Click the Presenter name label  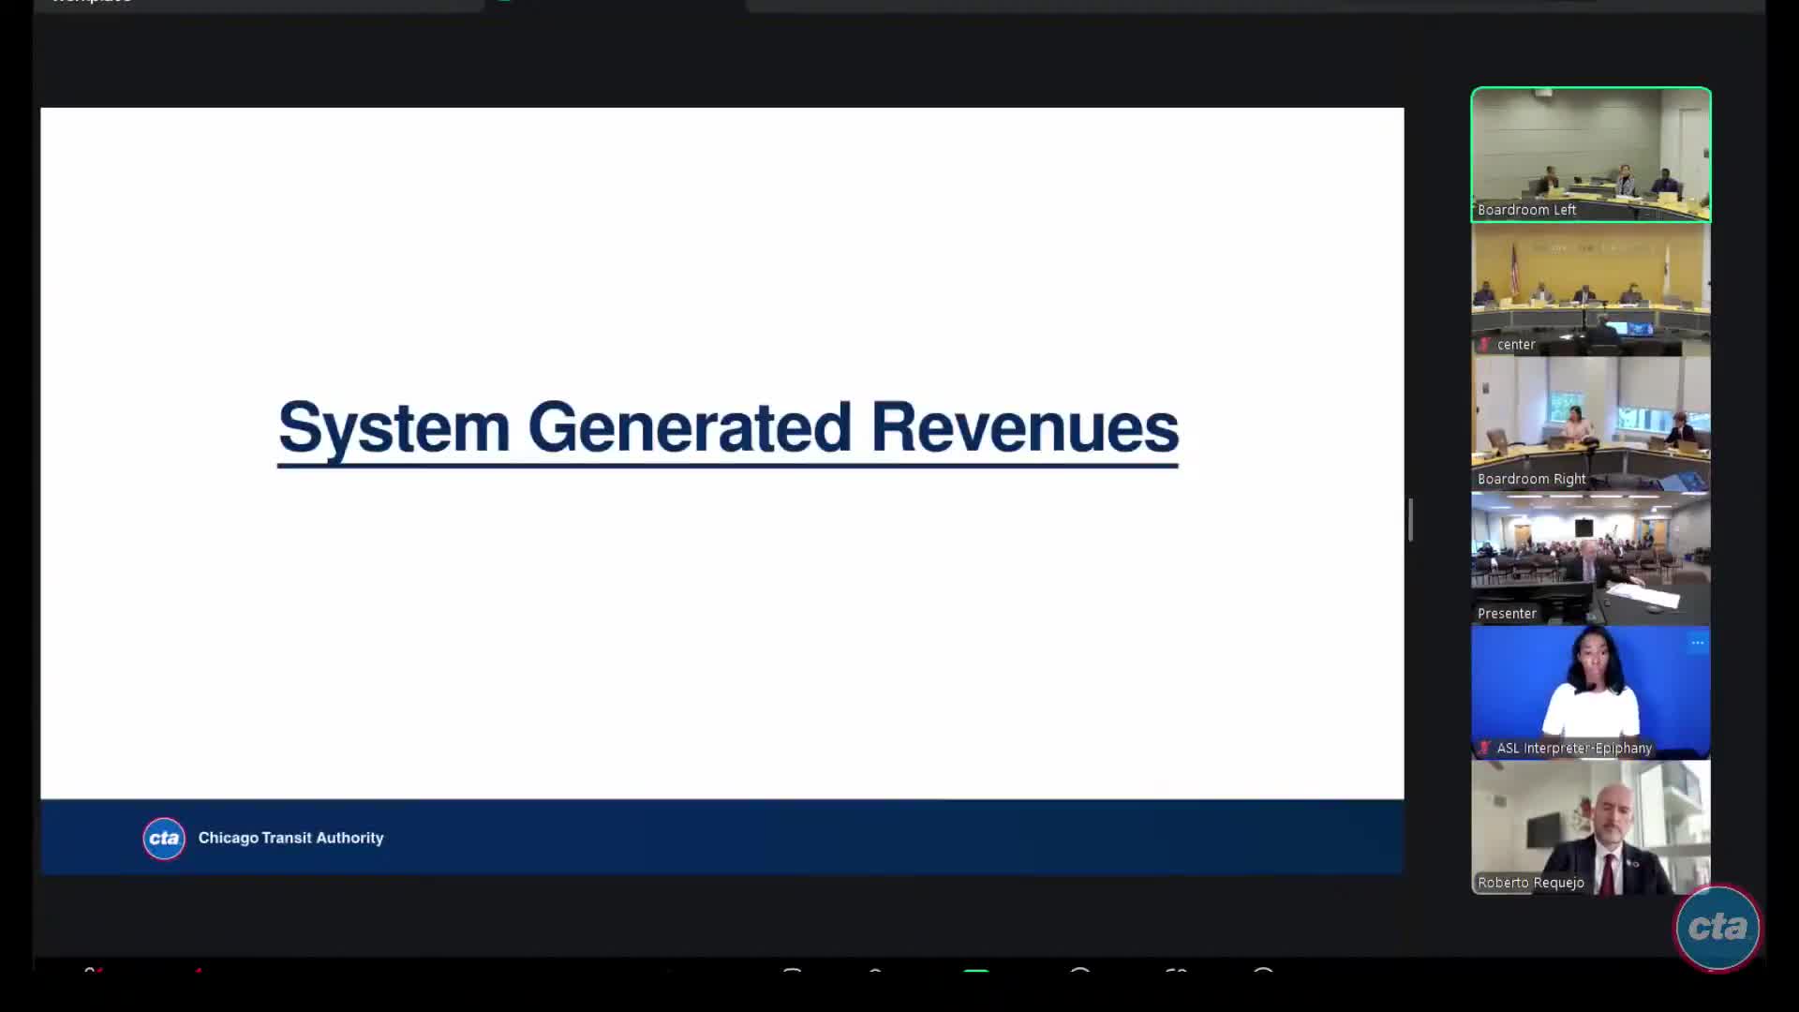pos(1507,614)
